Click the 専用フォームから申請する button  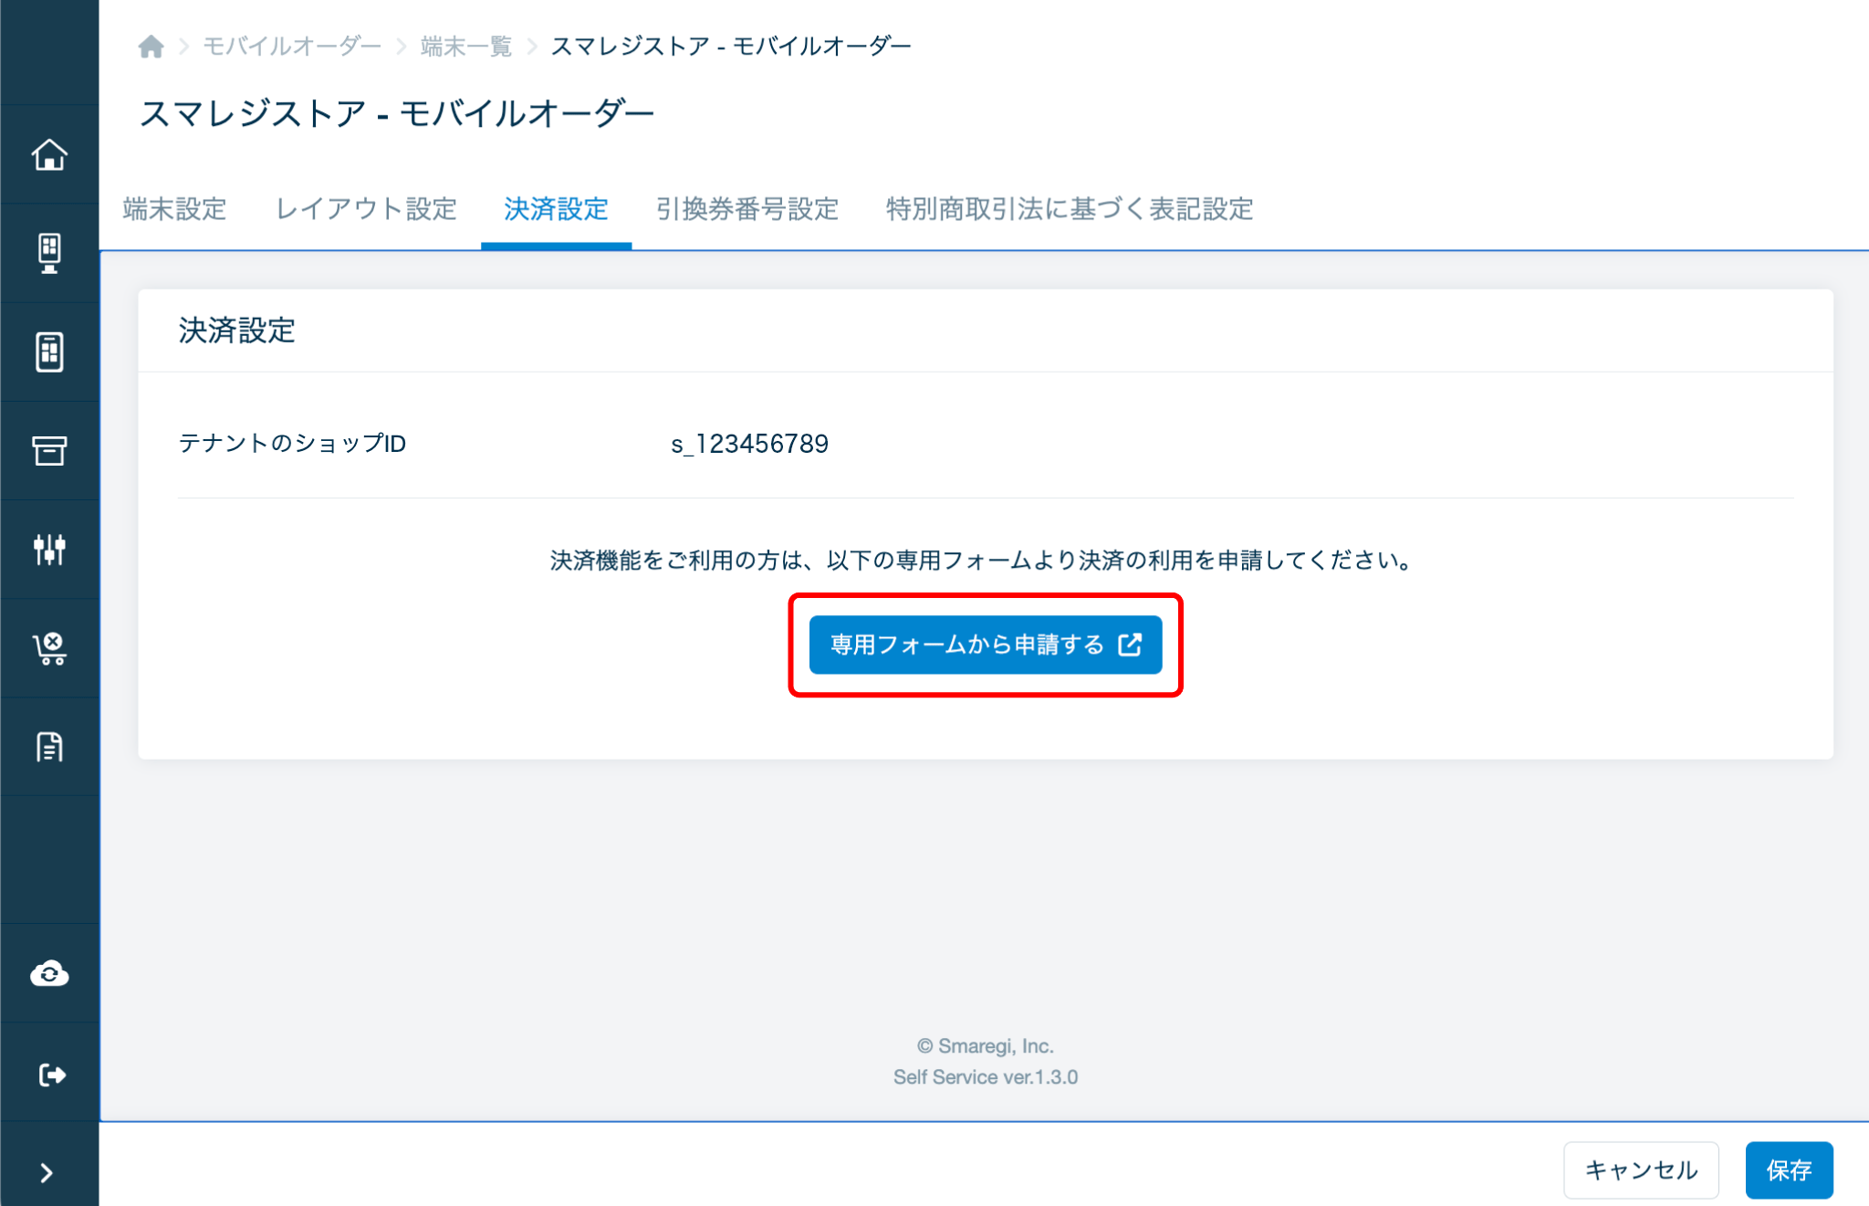click(x=986, y=645)
